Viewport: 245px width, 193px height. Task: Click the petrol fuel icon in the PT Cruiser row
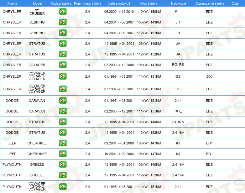[63, 12]
